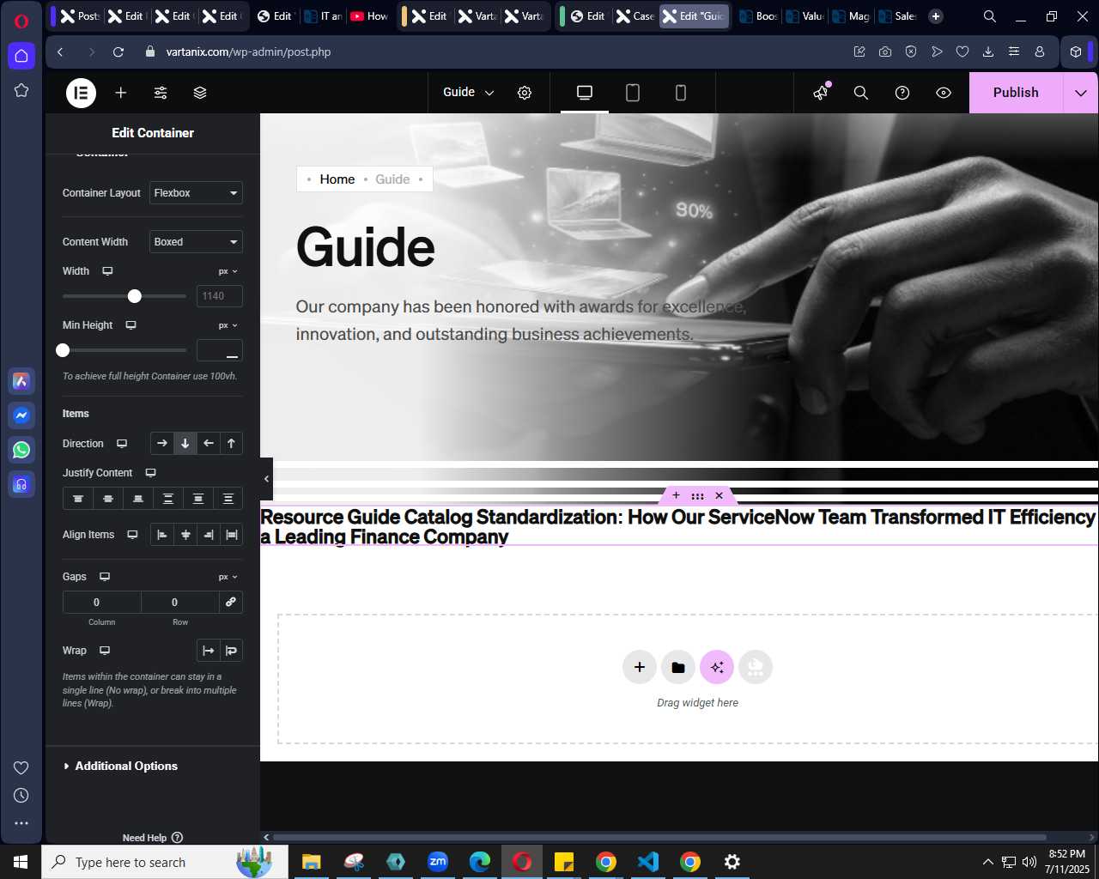Screen dimensions: 1099x879
Task: Click the Min Height value field
Action: click(220, 350)
